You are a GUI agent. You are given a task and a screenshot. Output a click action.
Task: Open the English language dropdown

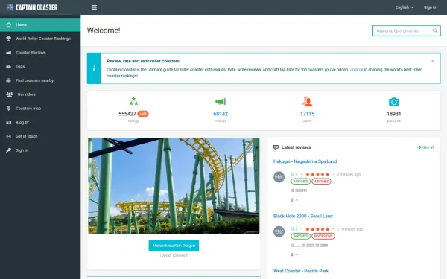point(405,7)
